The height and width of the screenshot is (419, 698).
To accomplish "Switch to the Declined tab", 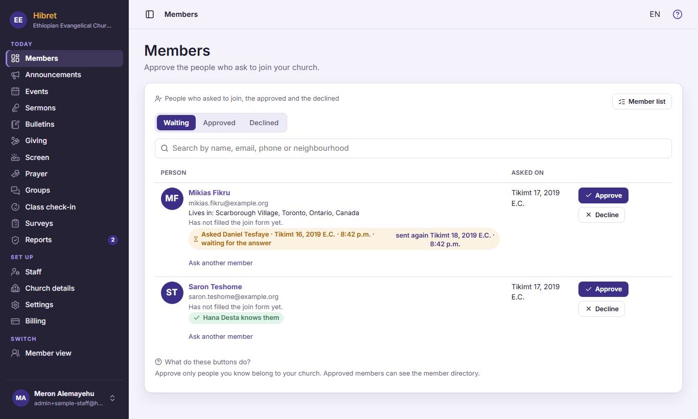I will [x=264, y=123].
